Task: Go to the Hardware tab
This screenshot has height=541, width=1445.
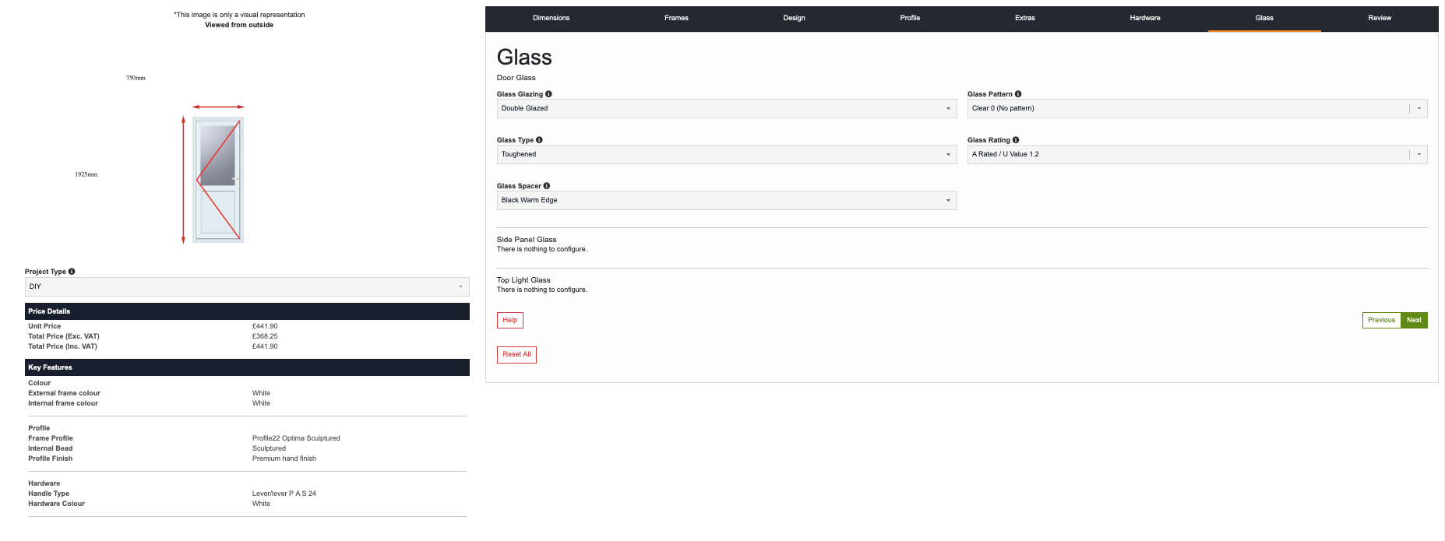Action: tap(1144, 18)
